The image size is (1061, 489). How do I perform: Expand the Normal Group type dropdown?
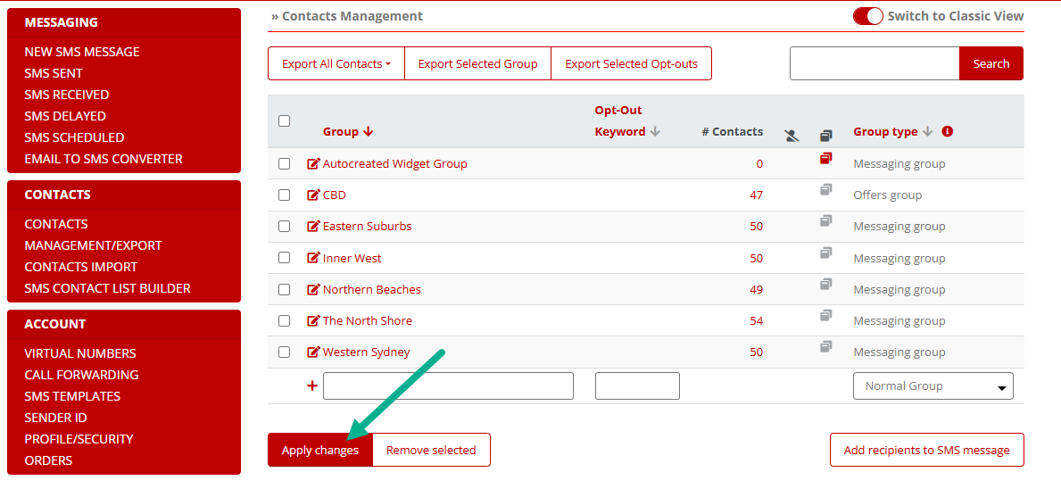[933, 386]
